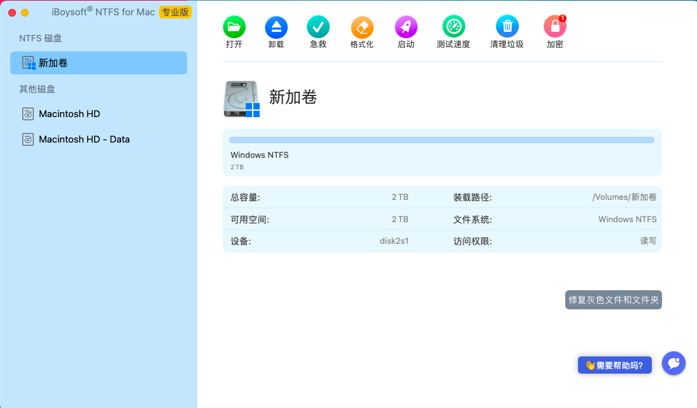Click the 访问权限 label

472,241
